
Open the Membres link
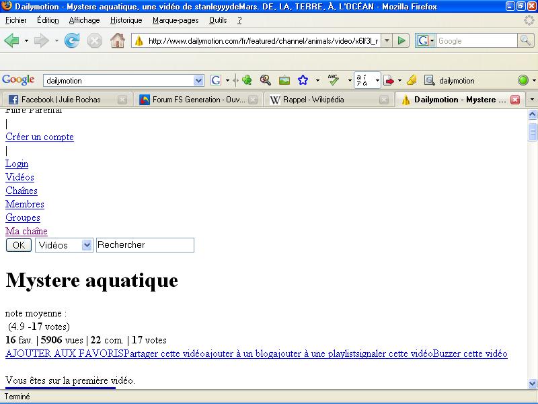(25, 204)
